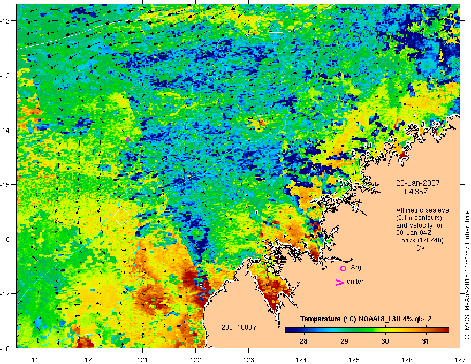
Task: Click the 'Altimetric sealevel' label
Action: pos(423,210)
